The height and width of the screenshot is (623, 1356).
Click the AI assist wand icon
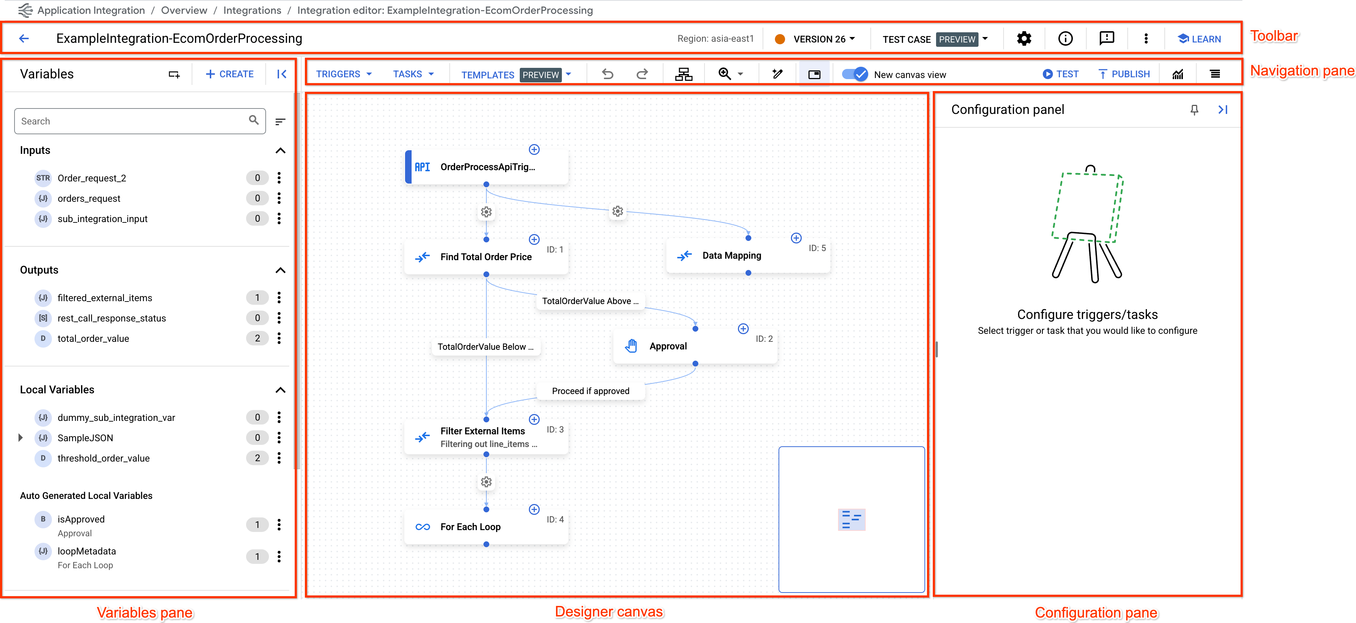pyautogui.click(x=777, y=74)
